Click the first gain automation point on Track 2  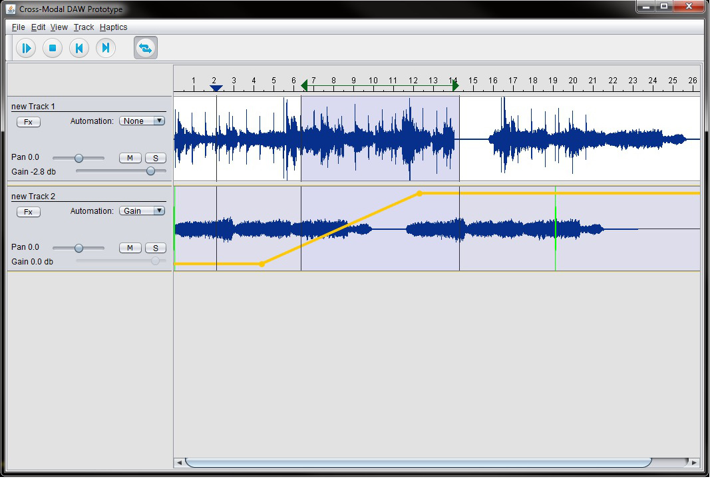262,264
